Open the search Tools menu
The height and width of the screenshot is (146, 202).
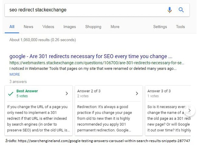180,27
